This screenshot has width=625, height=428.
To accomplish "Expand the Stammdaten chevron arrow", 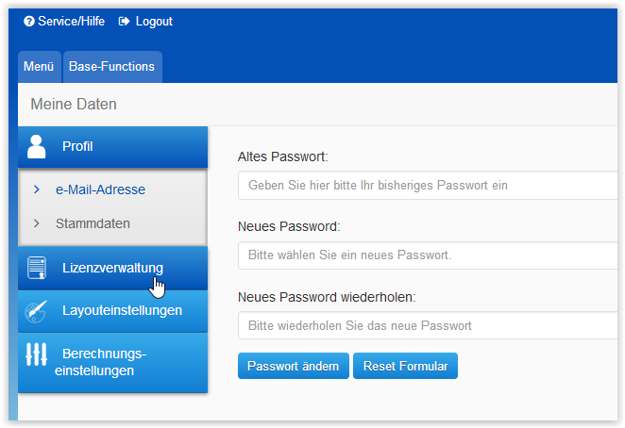I will click(36, 223).
